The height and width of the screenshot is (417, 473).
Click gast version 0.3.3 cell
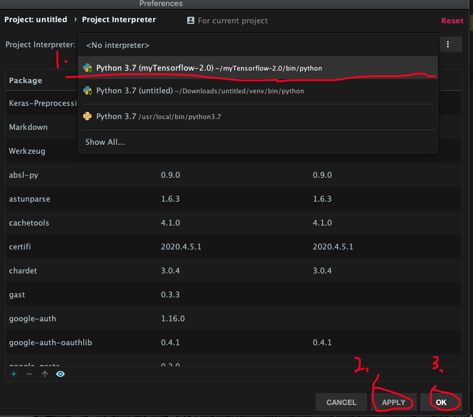point(170,294)
